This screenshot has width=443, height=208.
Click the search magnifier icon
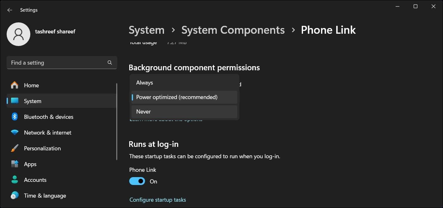(110, 63)
